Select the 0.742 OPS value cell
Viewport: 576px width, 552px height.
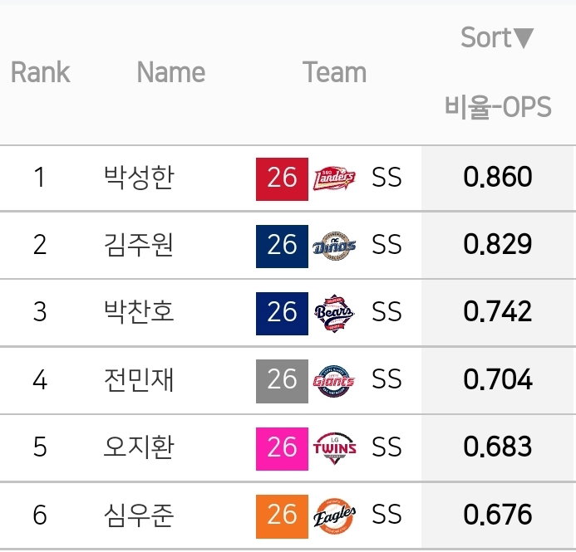pos(498,312)
